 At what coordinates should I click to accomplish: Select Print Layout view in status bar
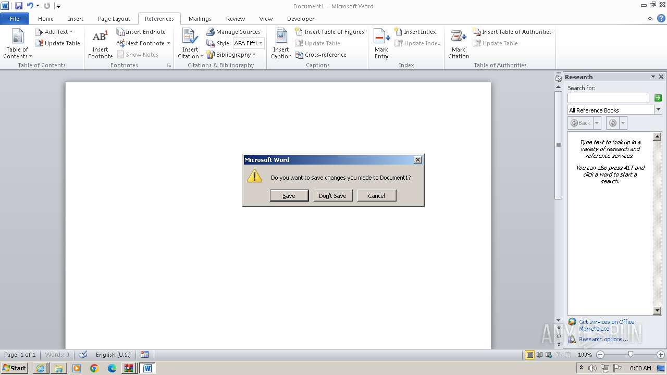tap(529, 355)
